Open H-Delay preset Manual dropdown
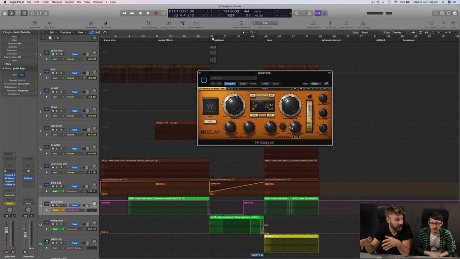Viewport: 460px width, 259px height. 233,78
